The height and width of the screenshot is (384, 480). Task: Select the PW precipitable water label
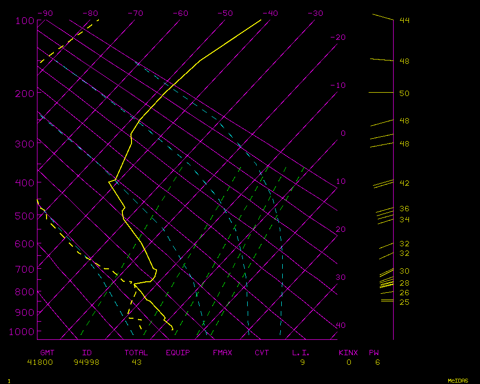coord(374,353)
